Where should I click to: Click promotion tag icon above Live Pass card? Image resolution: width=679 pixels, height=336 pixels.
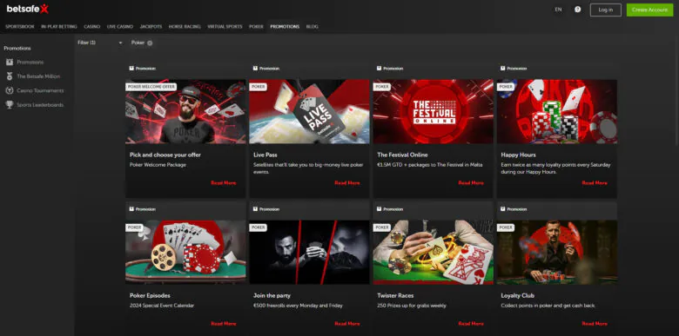coord(255,69)
